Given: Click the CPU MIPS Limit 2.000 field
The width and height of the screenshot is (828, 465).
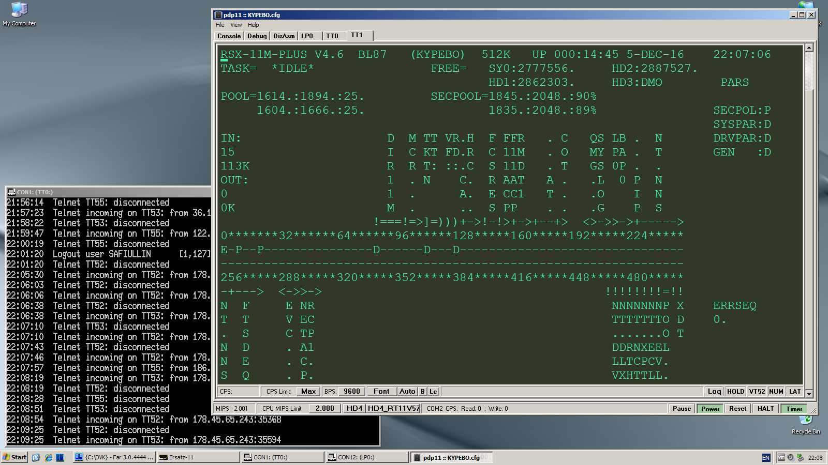Looking at the screenshot, I should [325, 409].
